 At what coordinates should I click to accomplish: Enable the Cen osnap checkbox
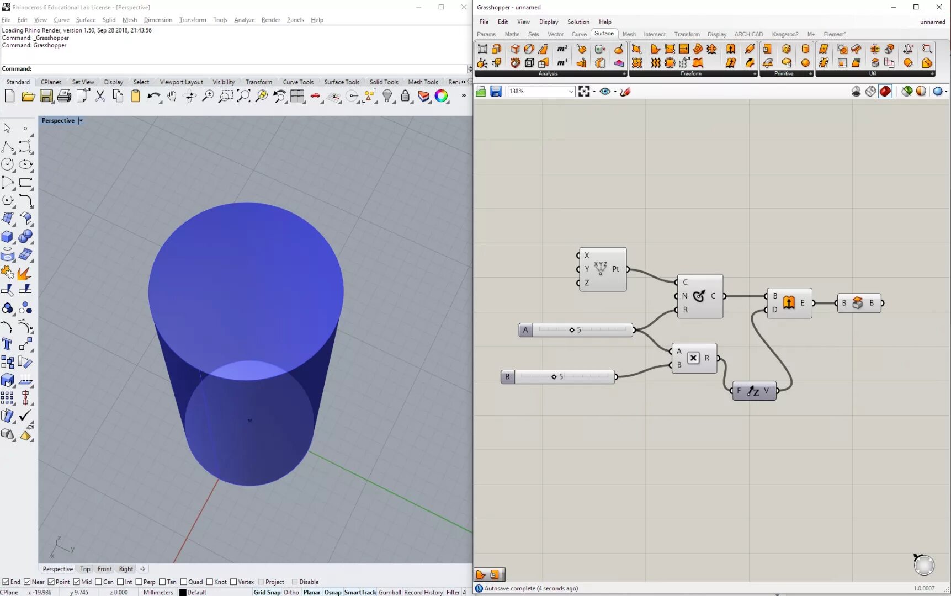point(98,582)
